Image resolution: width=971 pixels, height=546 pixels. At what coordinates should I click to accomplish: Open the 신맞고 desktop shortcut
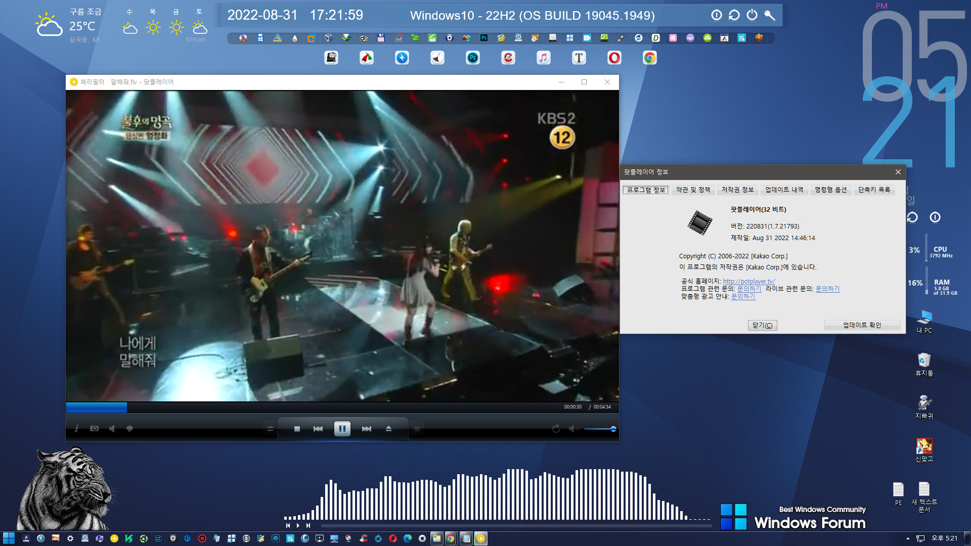click(924, 450)
